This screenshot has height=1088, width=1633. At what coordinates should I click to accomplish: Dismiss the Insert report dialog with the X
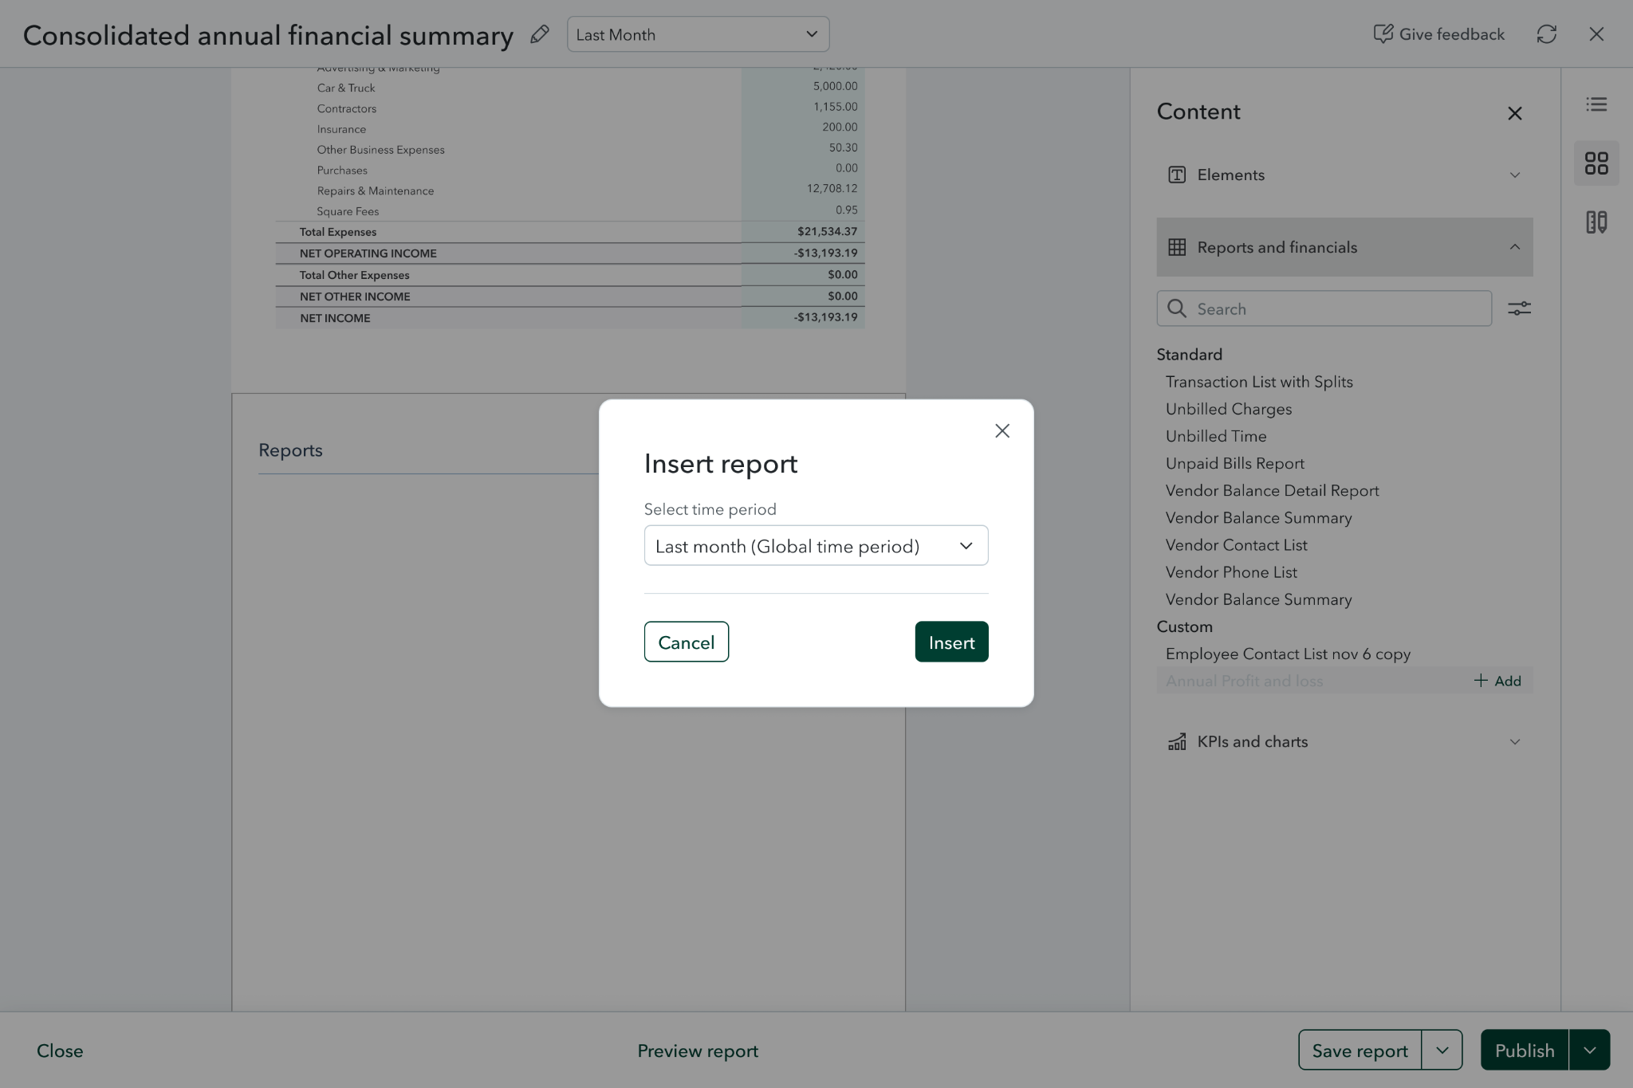click(1002, 430)
